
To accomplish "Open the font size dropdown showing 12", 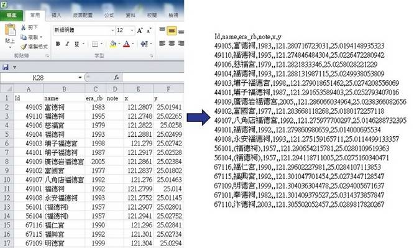I will [132, 30].
